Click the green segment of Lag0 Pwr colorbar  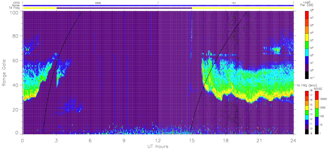point(307,45)
